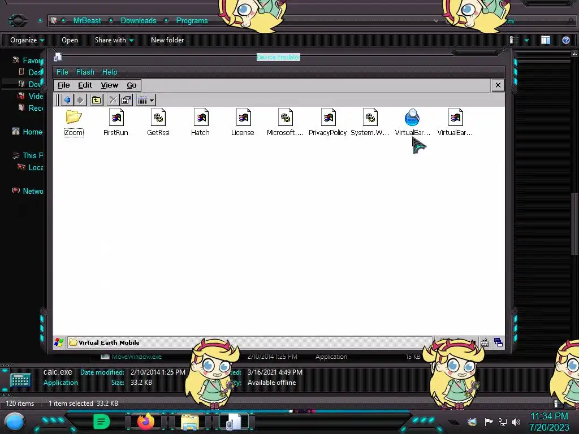Open the CE input panel keyboard icon

coord(485,343)
